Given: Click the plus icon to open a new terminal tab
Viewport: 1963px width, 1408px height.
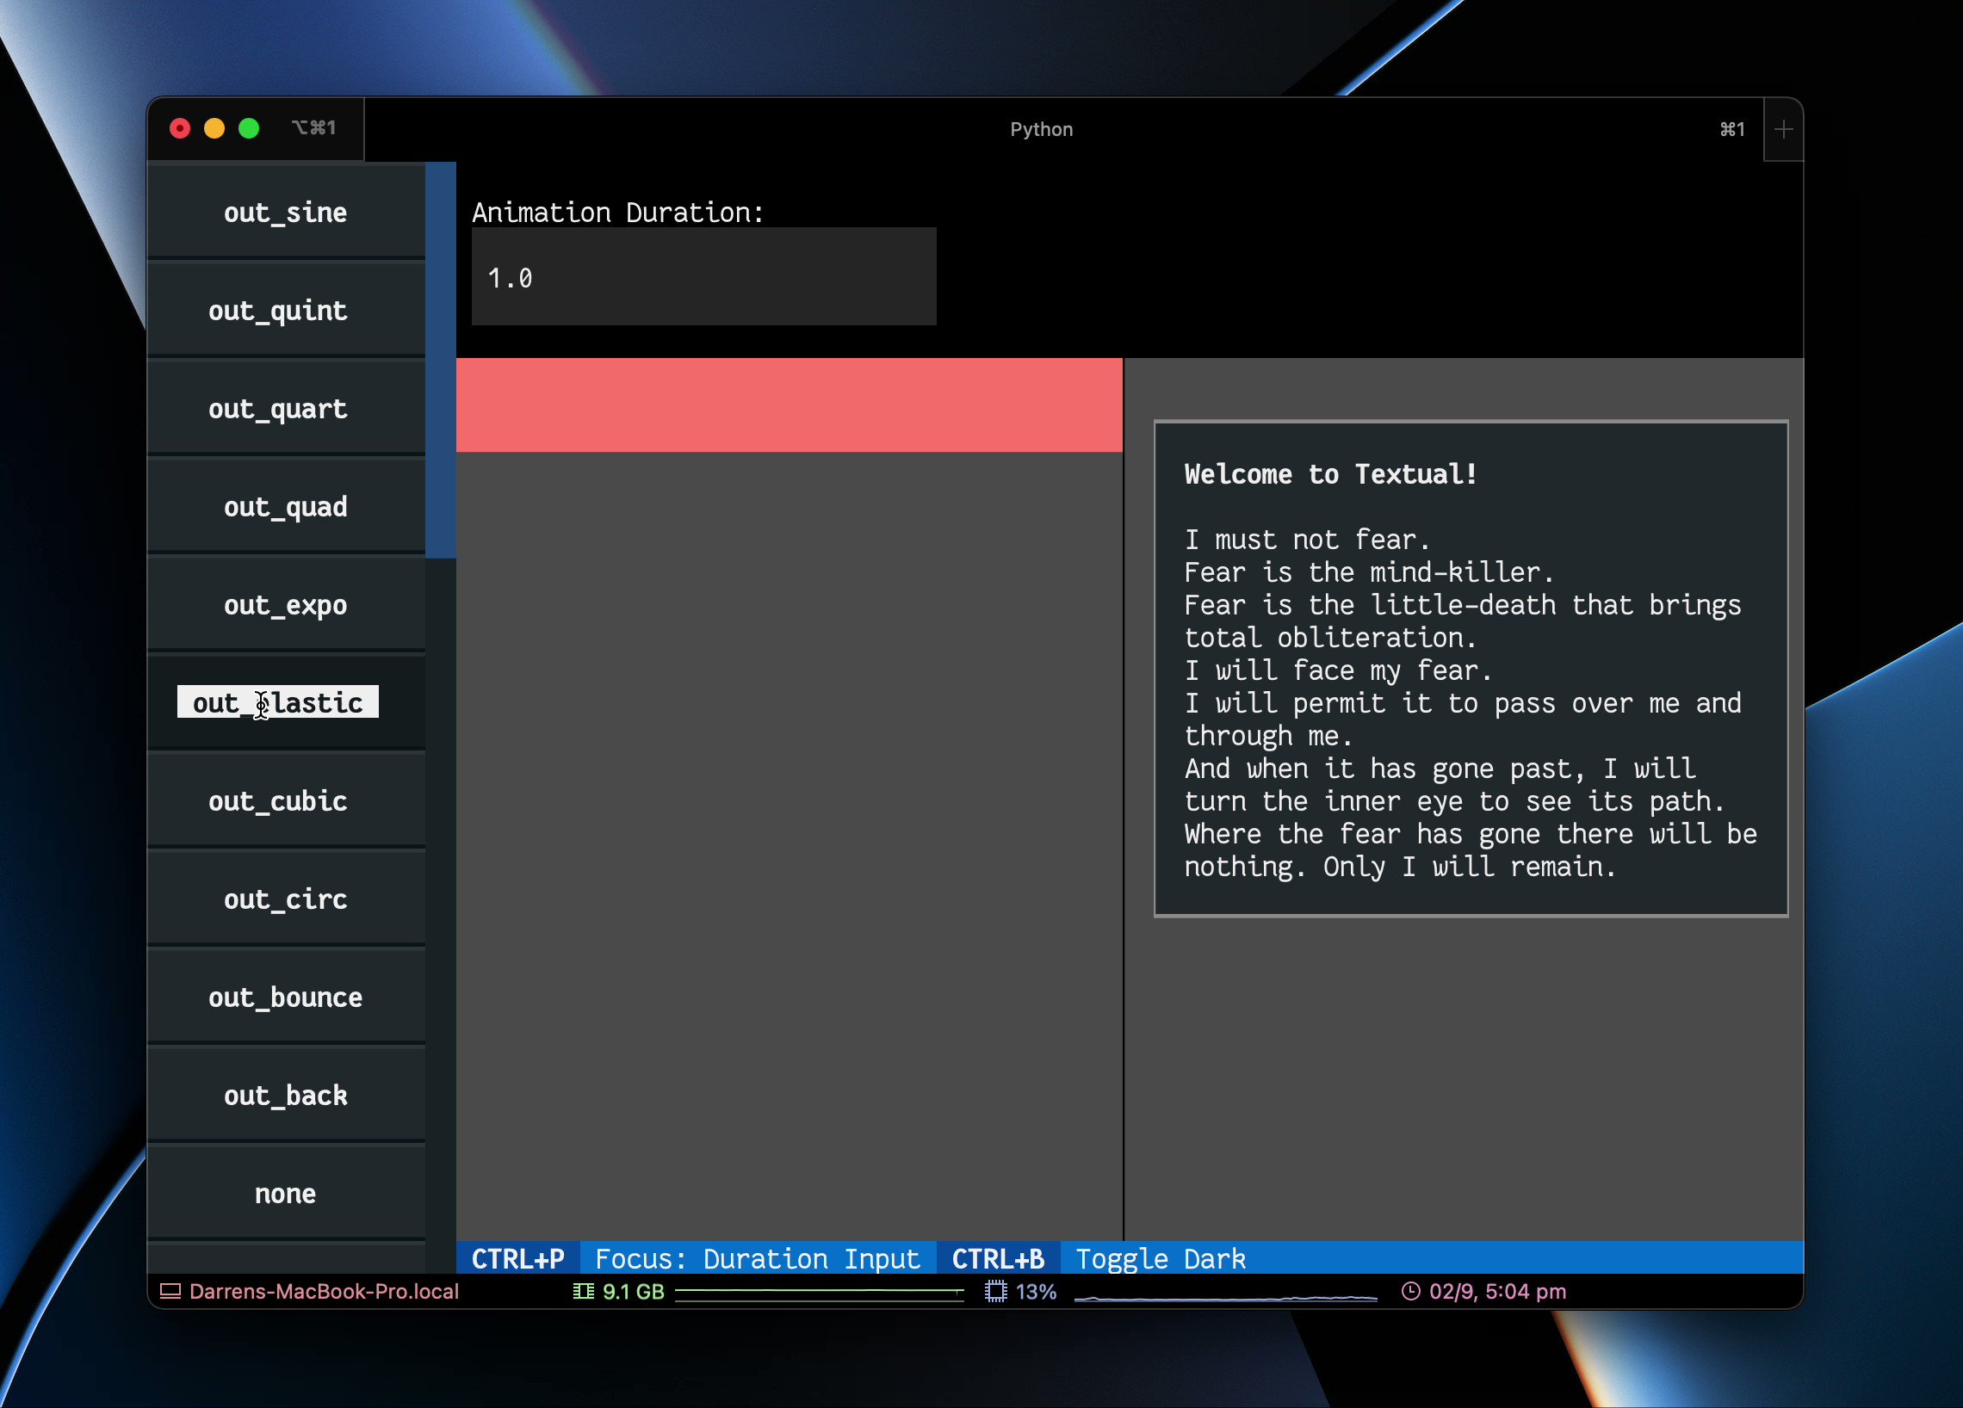Looking at the screenshot, I should tap(1783, 130).
